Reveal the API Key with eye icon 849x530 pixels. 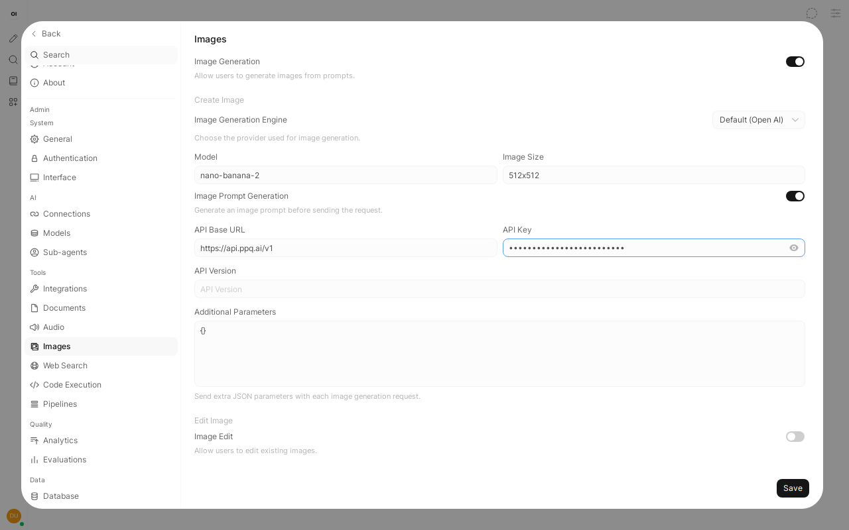(x=794, y=248)
